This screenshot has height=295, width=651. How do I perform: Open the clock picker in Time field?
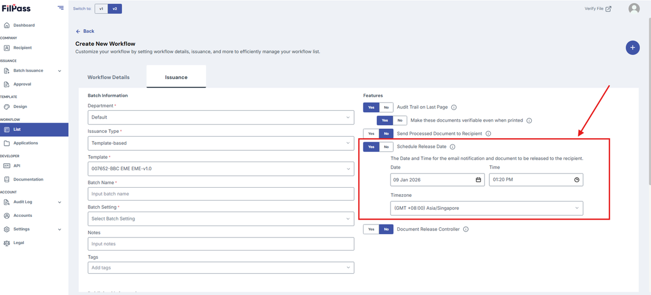click(577, 179)
